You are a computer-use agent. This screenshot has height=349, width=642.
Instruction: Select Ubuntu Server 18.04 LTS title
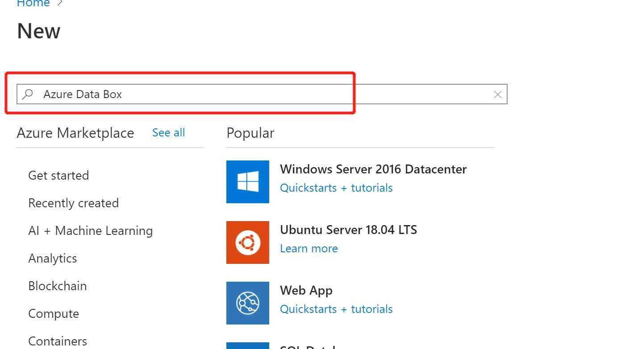[348, 230]
